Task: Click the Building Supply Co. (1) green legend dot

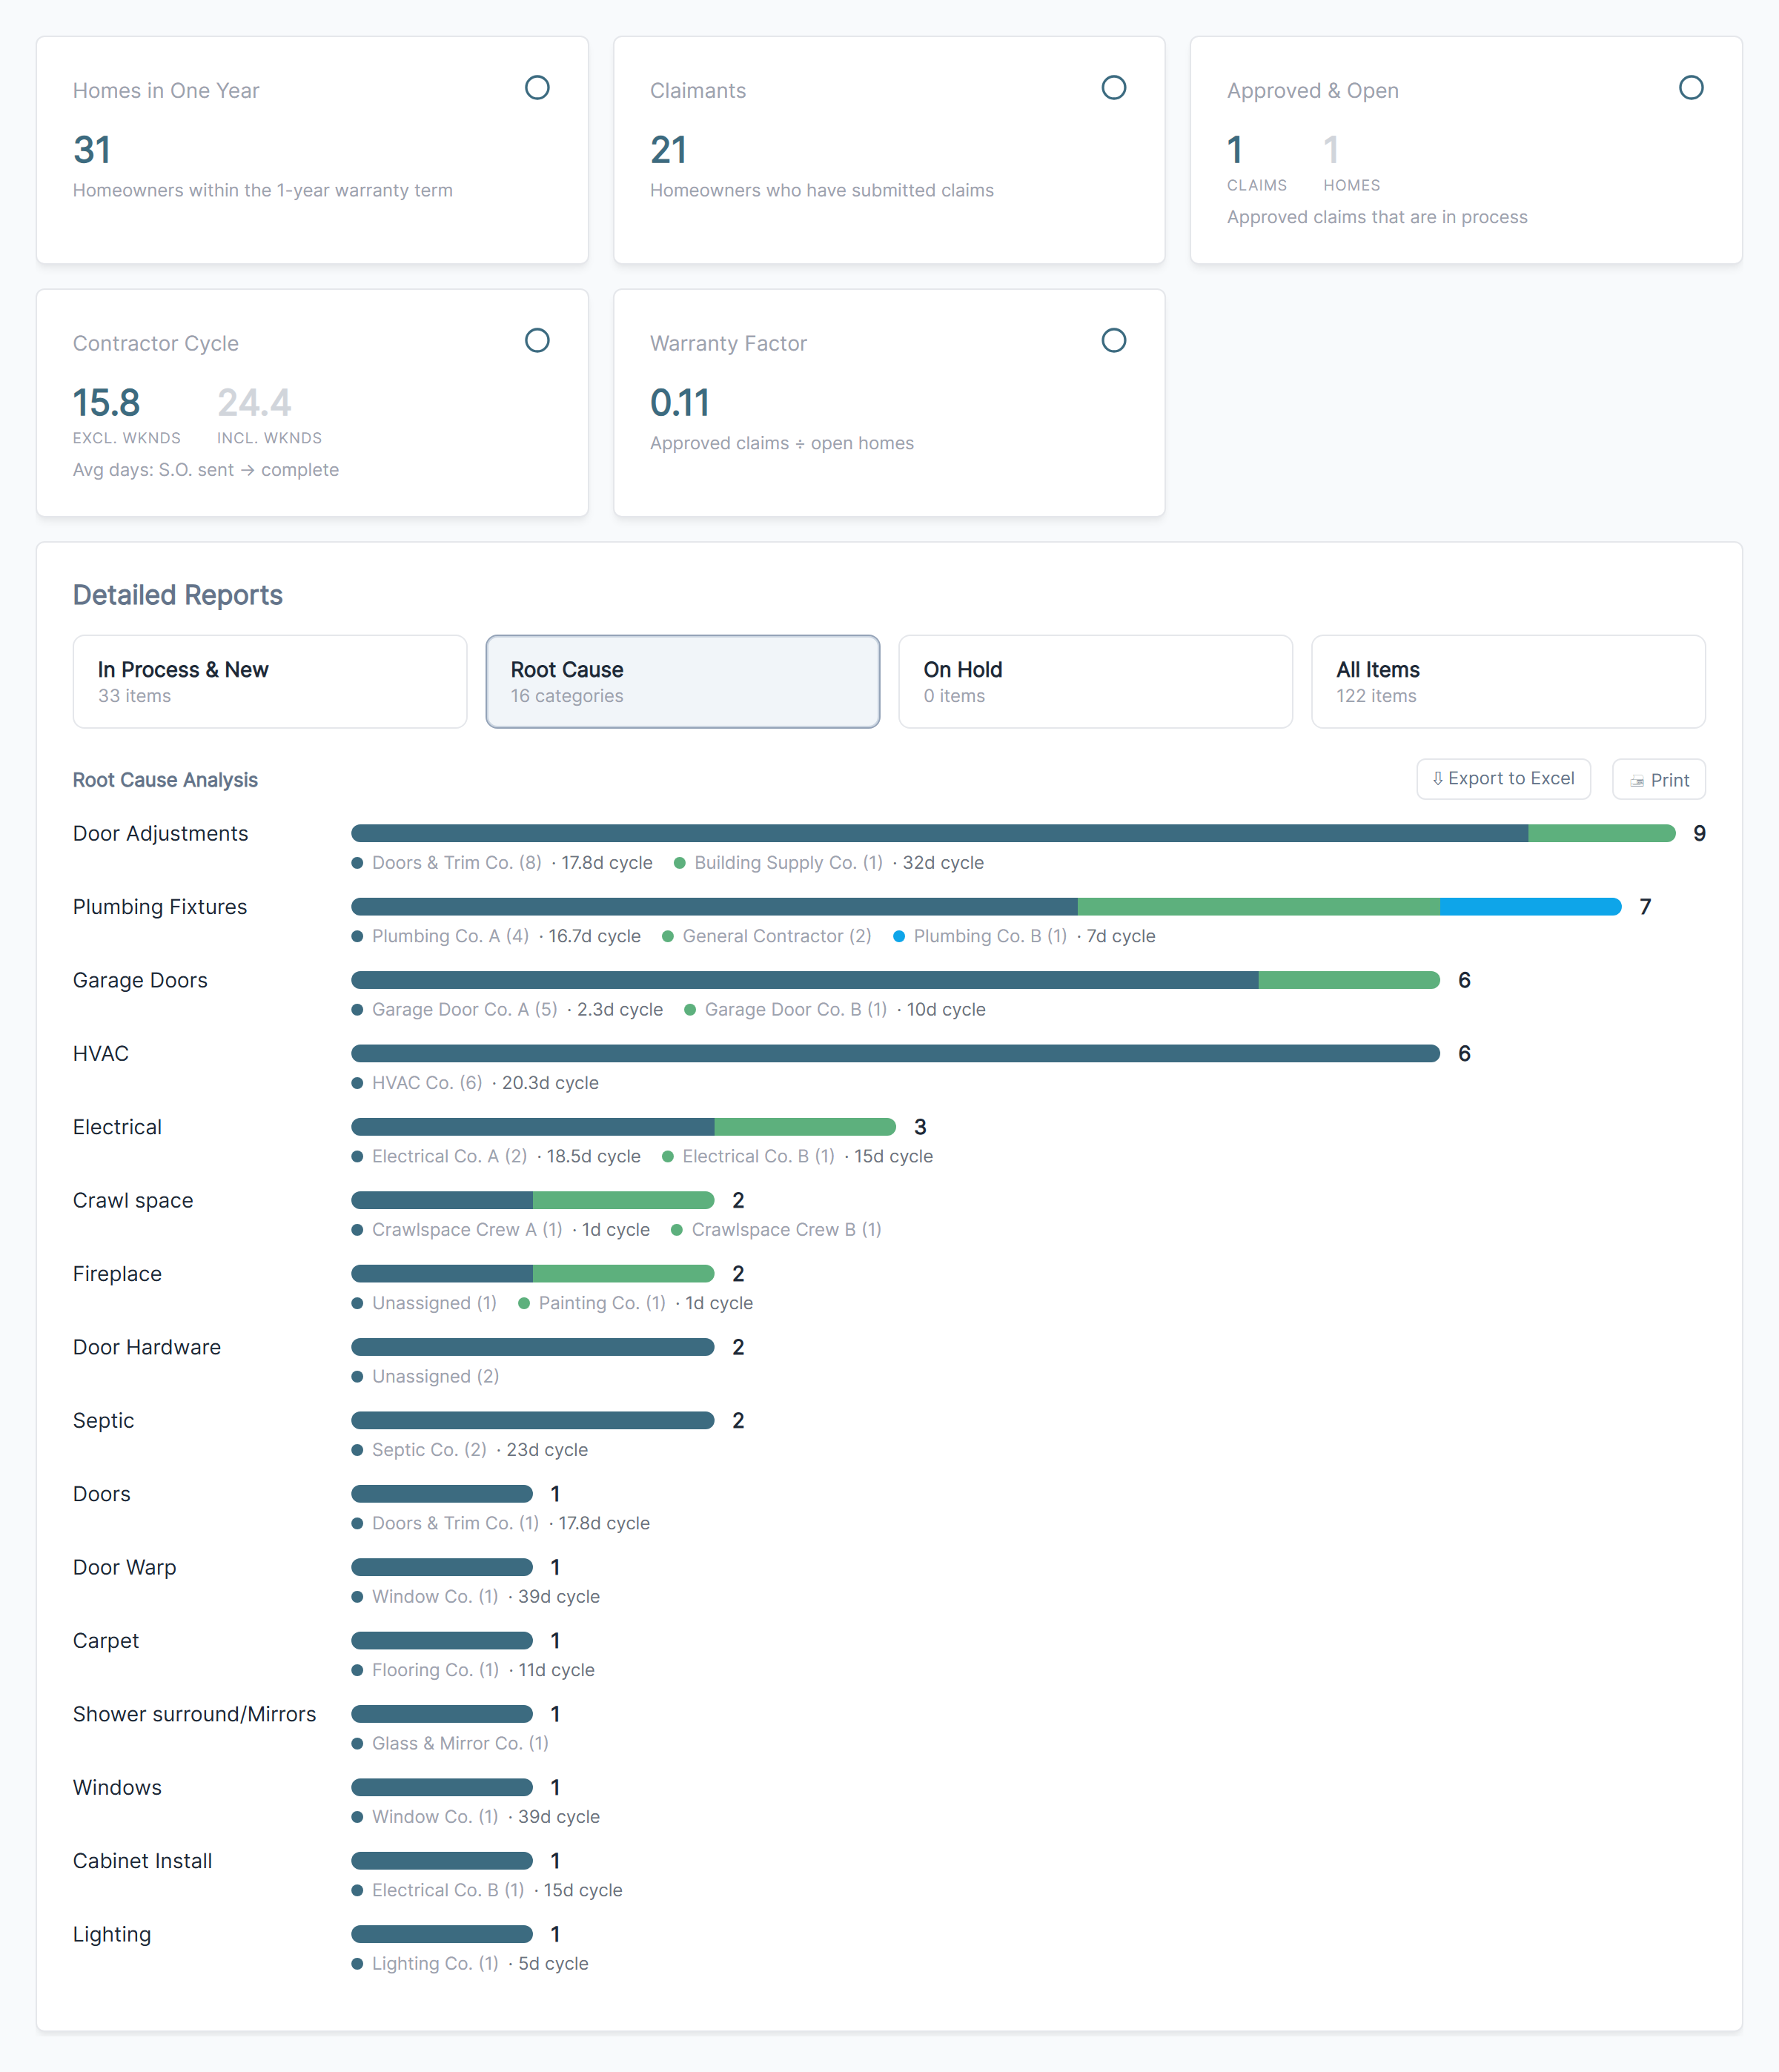Action: [679, 863]
